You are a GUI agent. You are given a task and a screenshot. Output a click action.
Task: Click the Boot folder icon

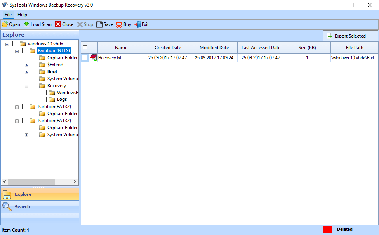(42, 72)
